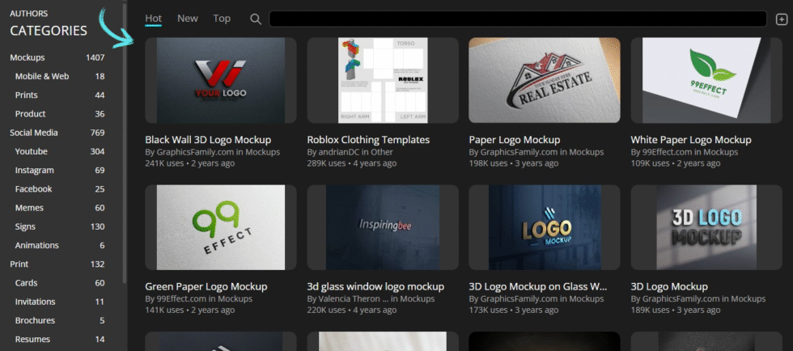Switch to the Hot tab

point(153,19)
